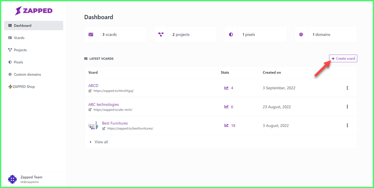
Task: Open the ABCD vcard
Action: pos(93,86)
